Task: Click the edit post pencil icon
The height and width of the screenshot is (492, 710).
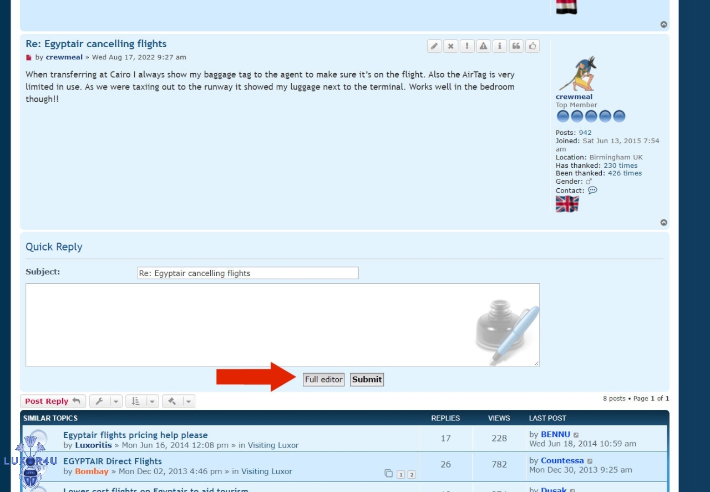Action: [x=434, y=46]
